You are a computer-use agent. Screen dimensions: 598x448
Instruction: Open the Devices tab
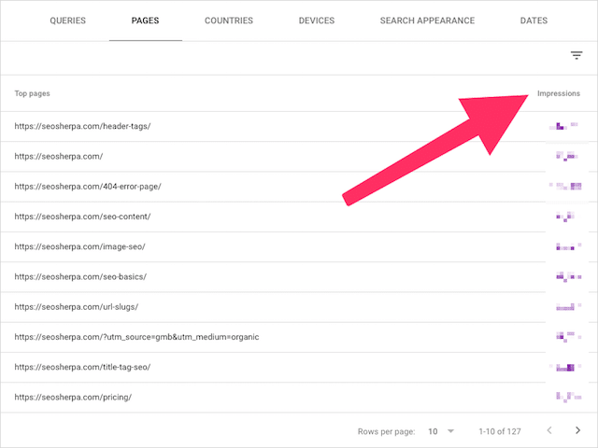click(317, 21)
